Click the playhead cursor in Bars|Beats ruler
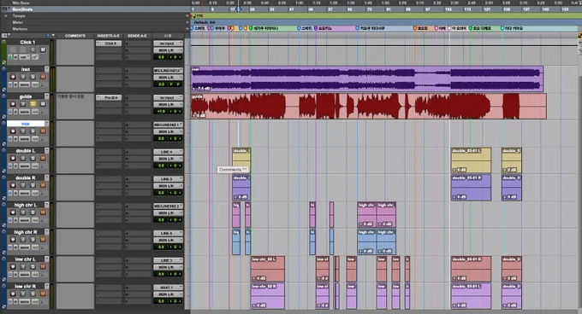582x314 pixels. tap(239, 9)
